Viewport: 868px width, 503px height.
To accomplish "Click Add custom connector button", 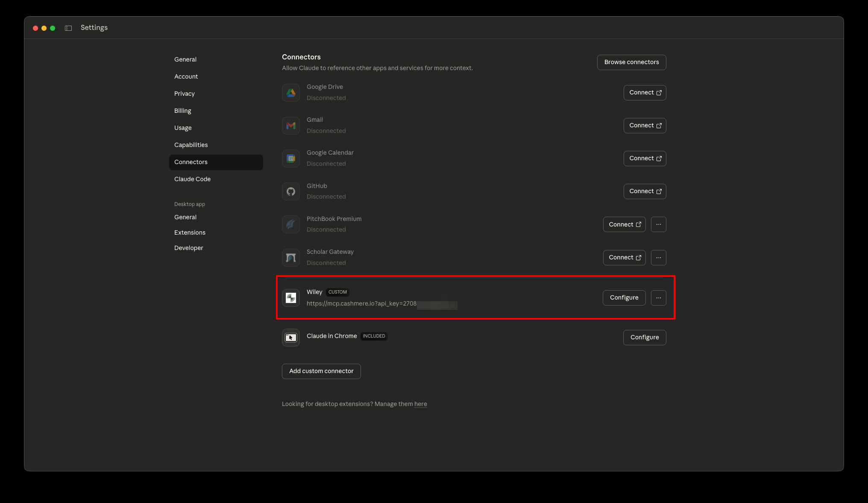I will (321, 371).
